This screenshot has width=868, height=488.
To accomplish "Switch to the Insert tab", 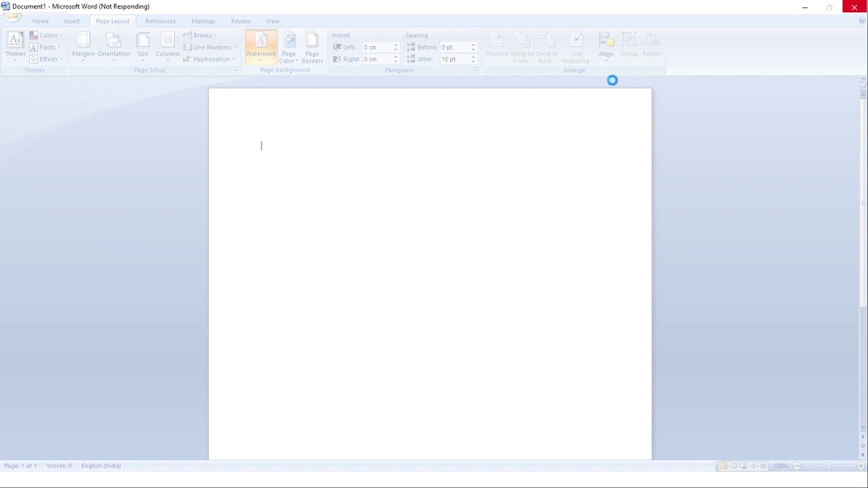I will [72, 21].
